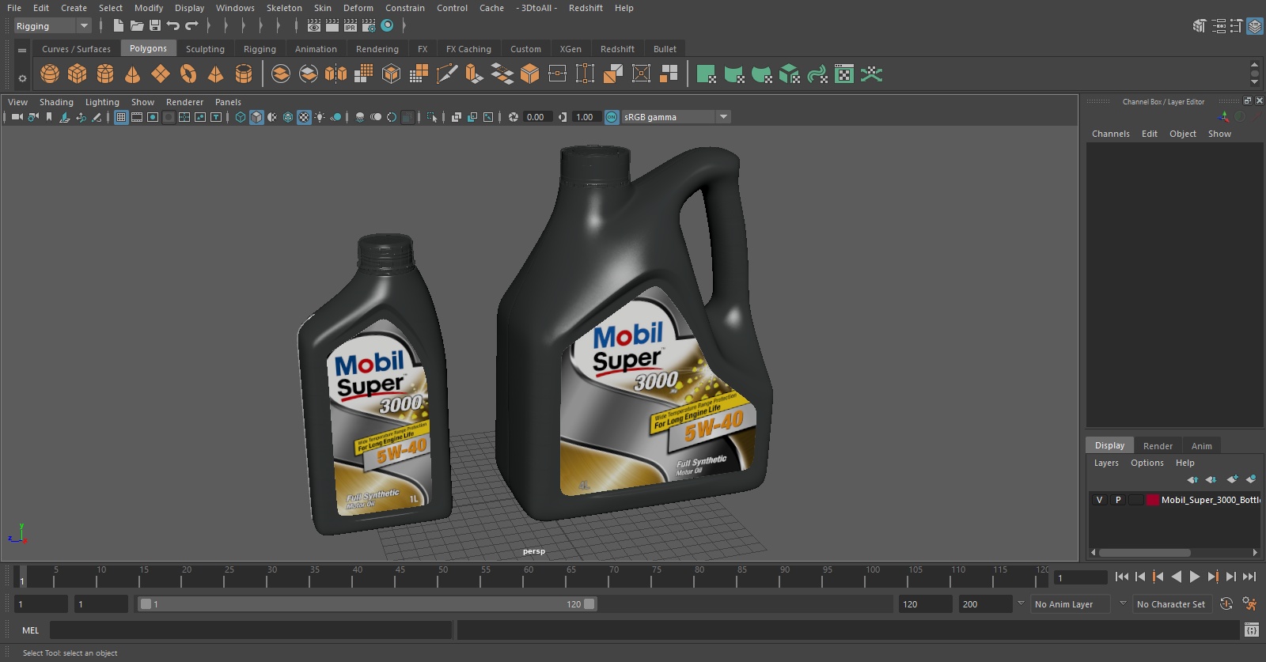Viewport: 1266px width, 662px height.
Task: Click MEL command language label
Action: (x=31, y=630)
